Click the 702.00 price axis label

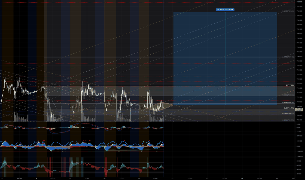[299, 120]
